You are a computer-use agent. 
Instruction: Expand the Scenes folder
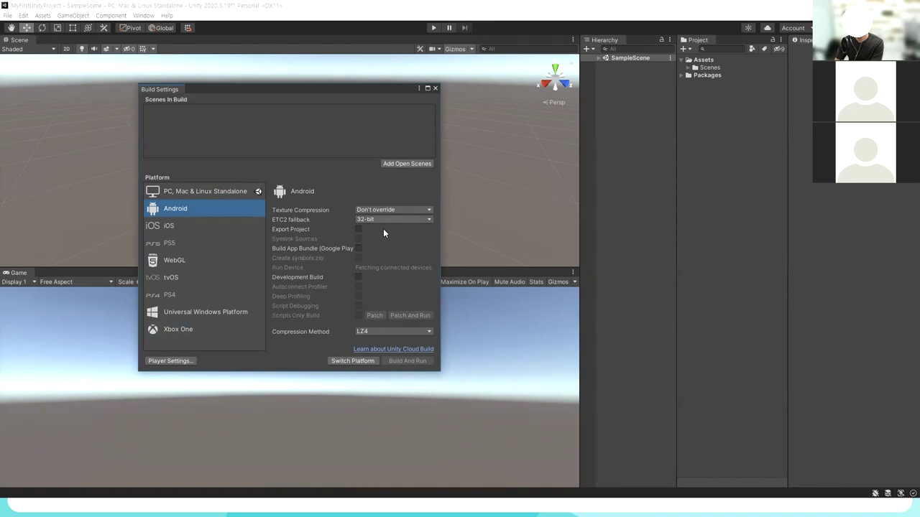coord(688,67)
